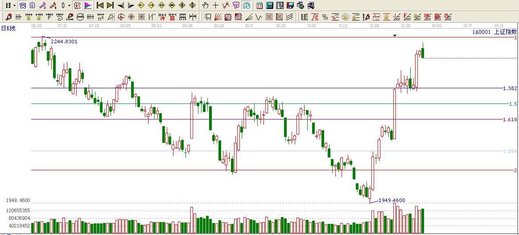Screen dimensions: 519x235
Task: Pick the red fan lines tool
Action: click(218, 17)
